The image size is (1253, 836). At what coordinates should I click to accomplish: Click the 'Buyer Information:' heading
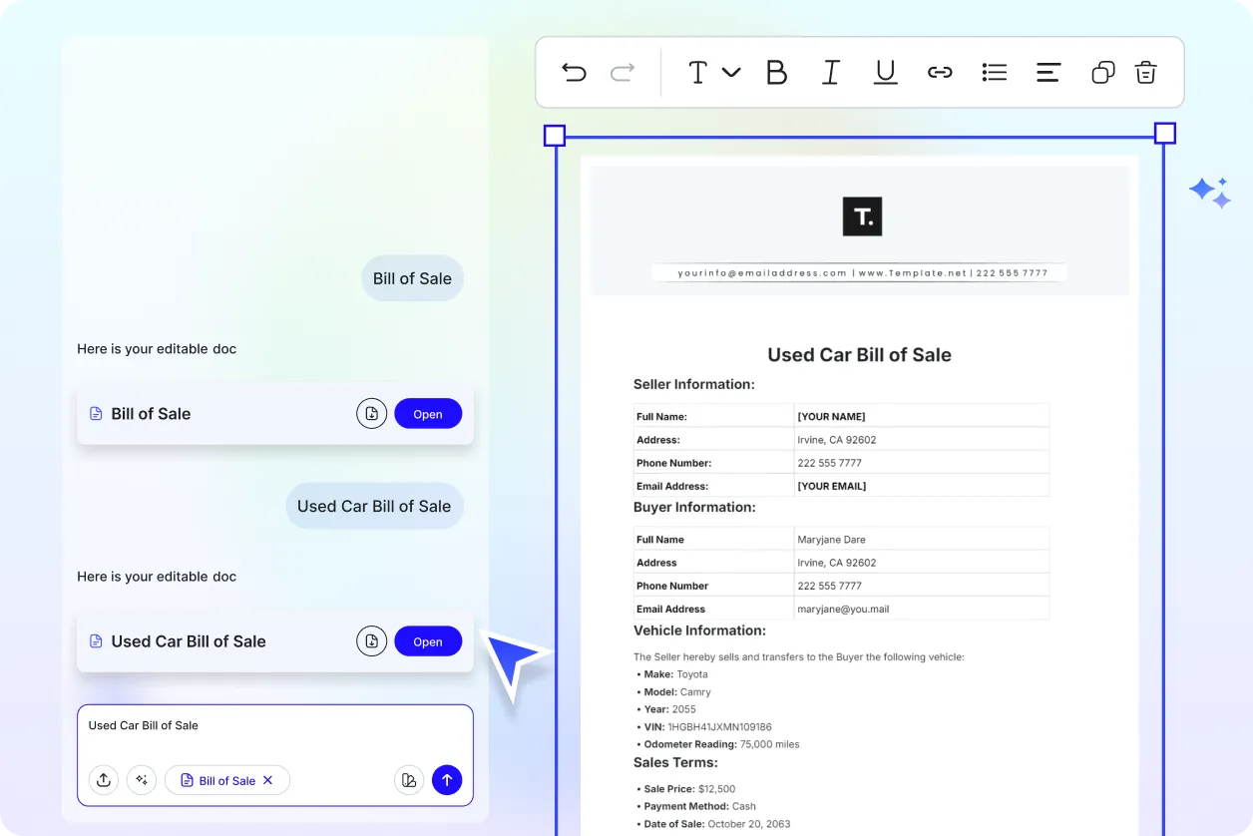694,507
